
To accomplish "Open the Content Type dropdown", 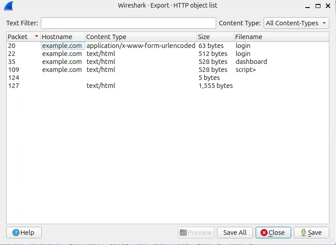I will pyautogui.click(x=296, y=23).
